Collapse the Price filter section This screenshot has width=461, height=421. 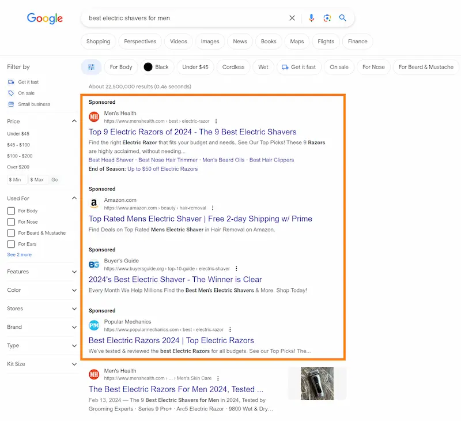[74, 122]
